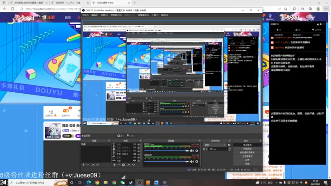Move the scene down in Scenes panel
Screen dimensions: 331x186
tap(98, 165)
